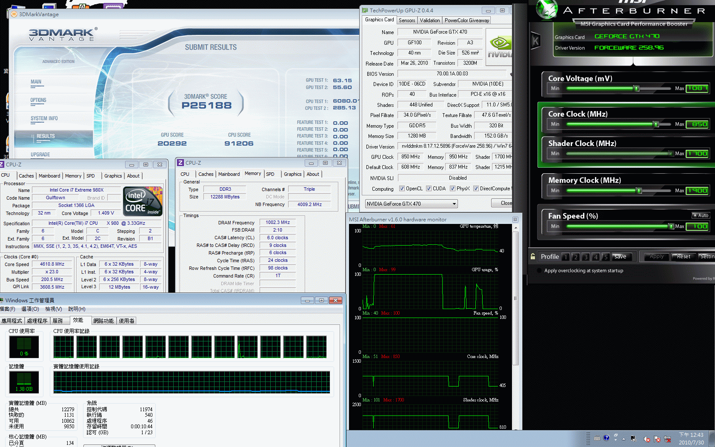Select Afterburner profile slot 1
The image size is (715, 447).
coord(566,257)
